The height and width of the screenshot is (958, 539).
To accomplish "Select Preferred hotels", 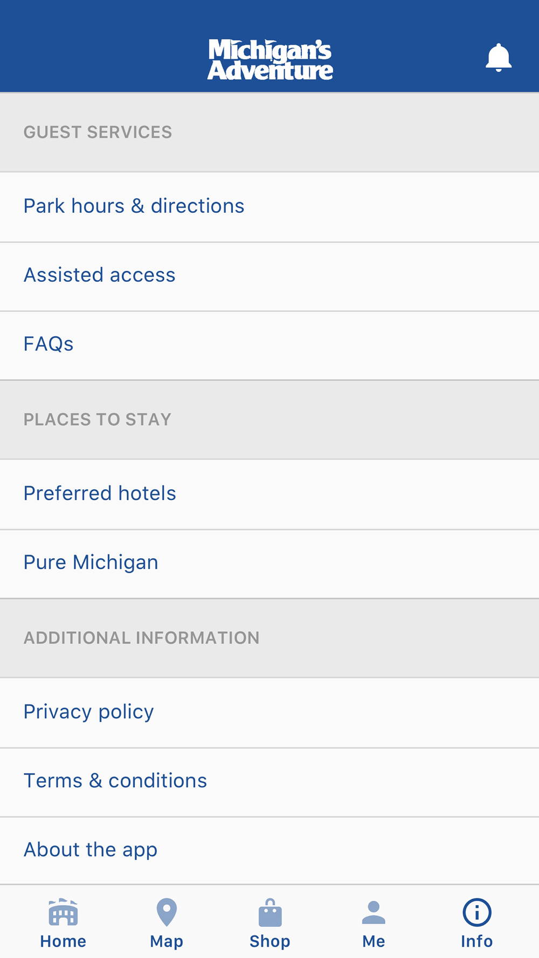I will pos(100,493).
